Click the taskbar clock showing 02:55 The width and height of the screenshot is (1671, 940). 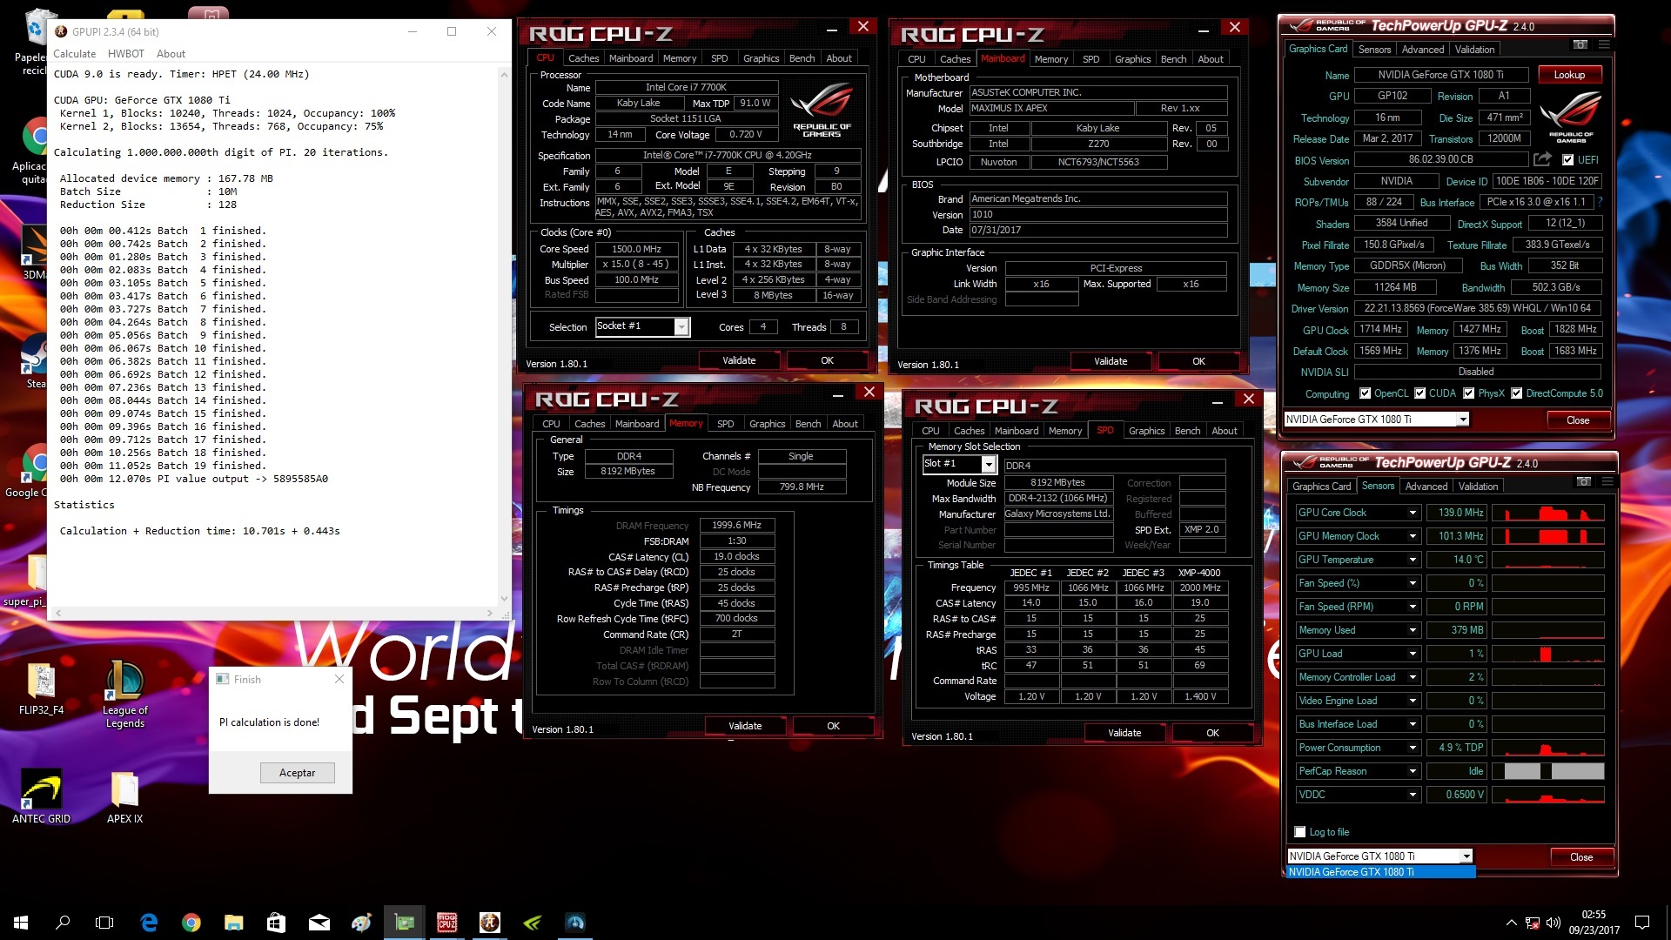pos(1594,923)
